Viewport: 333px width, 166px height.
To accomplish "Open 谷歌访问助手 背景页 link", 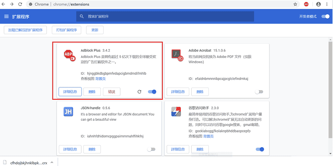I will click(208, 136).
